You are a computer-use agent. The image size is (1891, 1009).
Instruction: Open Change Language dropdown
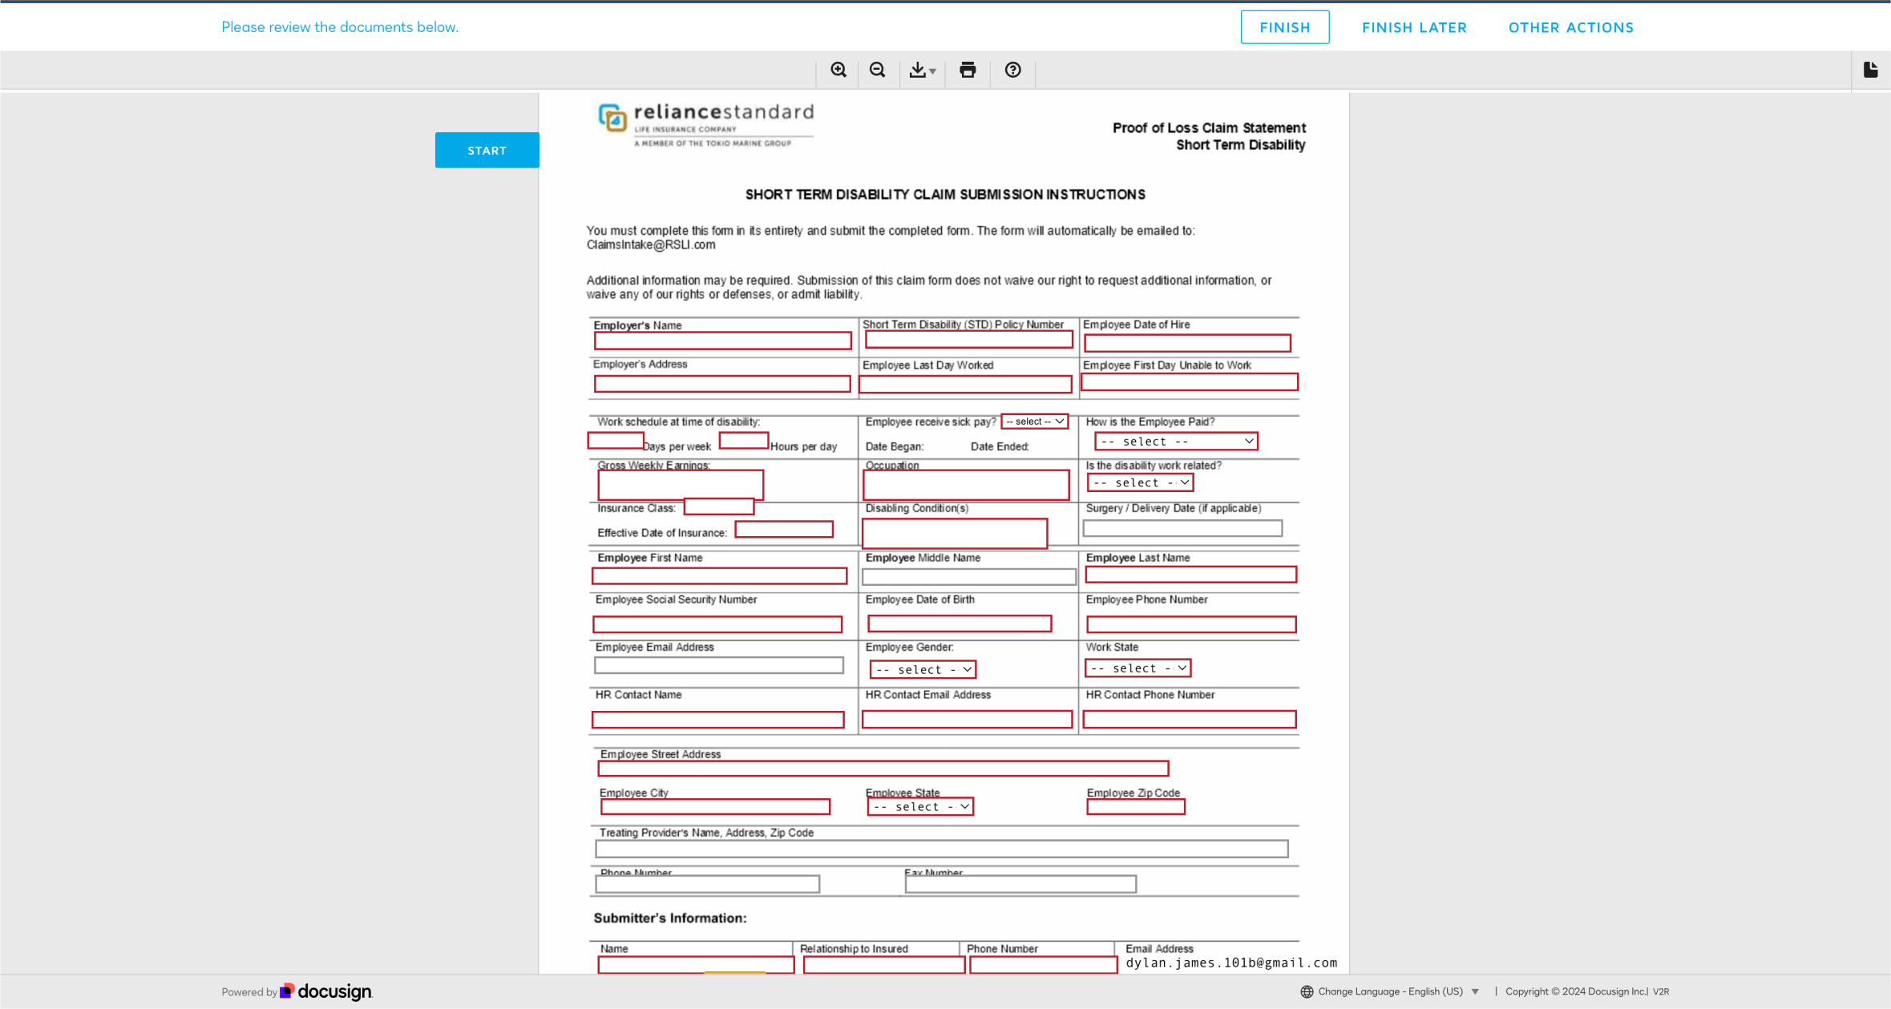[x=1399, y=991]
